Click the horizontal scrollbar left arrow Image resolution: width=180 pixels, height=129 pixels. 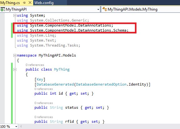(x=21, y=127)
